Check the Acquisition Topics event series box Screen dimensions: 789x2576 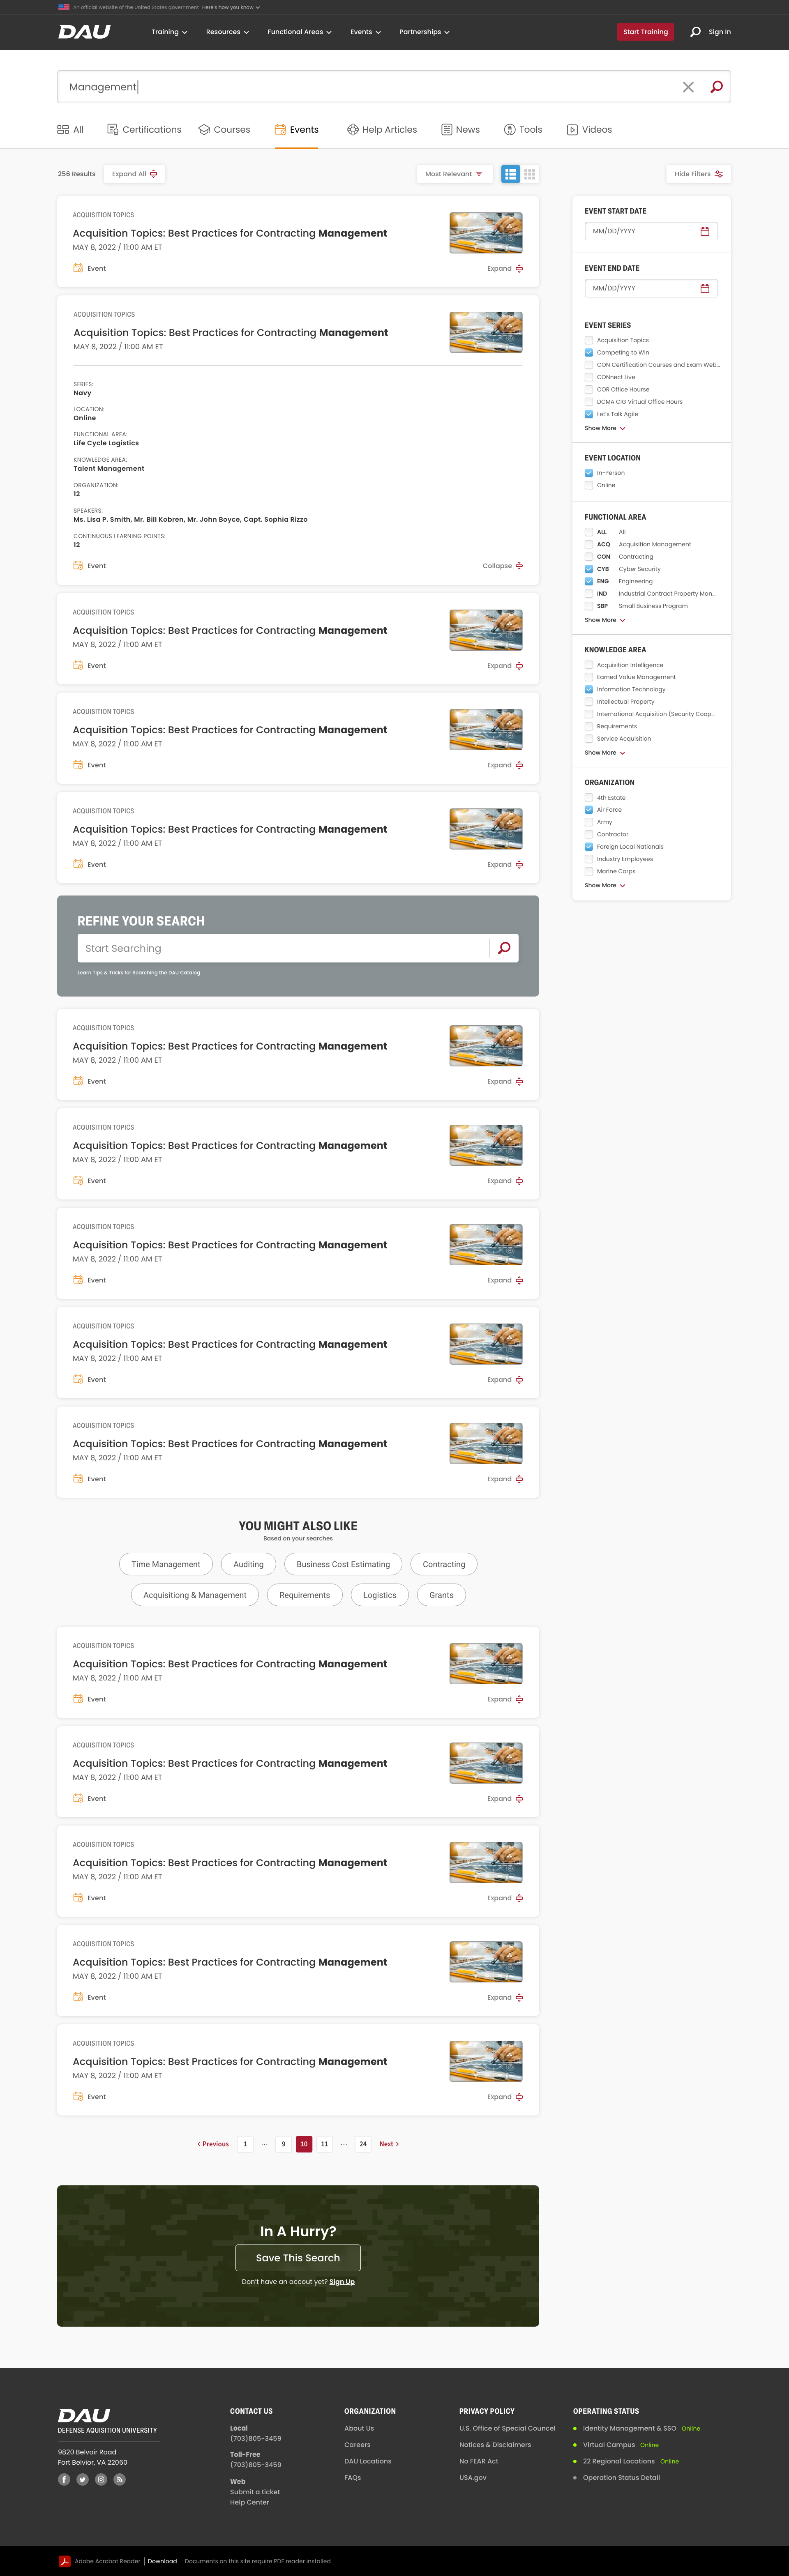click(589, 340)
